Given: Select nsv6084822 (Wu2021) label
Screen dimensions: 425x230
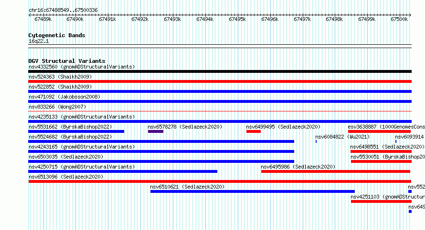Looking at the screenshot, I should pos(342,137).
